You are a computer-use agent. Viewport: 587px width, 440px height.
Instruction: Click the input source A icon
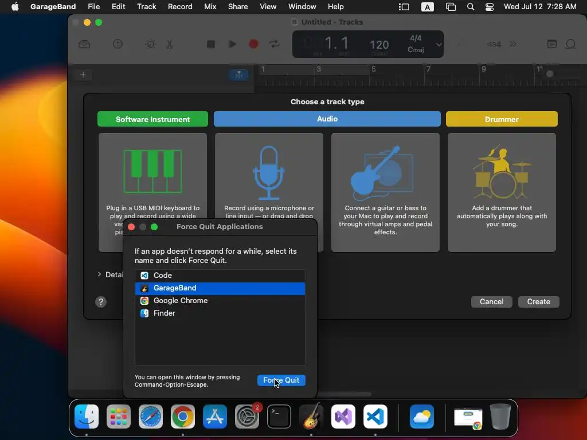(x=427, y=7)
